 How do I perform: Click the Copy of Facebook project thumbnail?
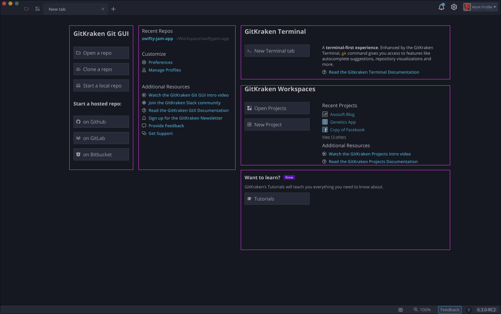[x=325, y=129]
